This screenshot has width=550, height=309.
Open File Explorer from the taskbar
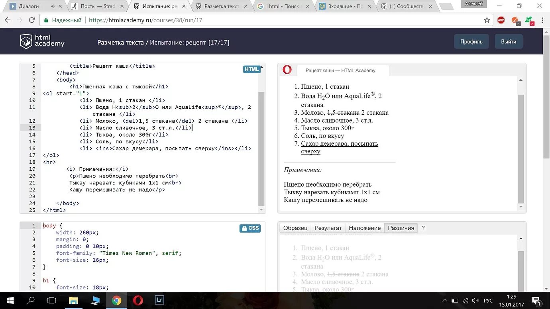73,300
